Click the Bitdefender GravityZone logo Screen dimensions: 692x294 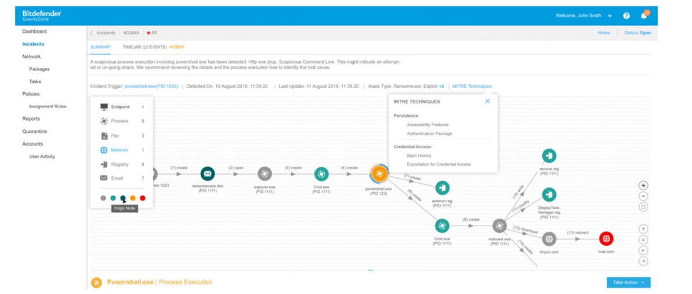[42, 16]
